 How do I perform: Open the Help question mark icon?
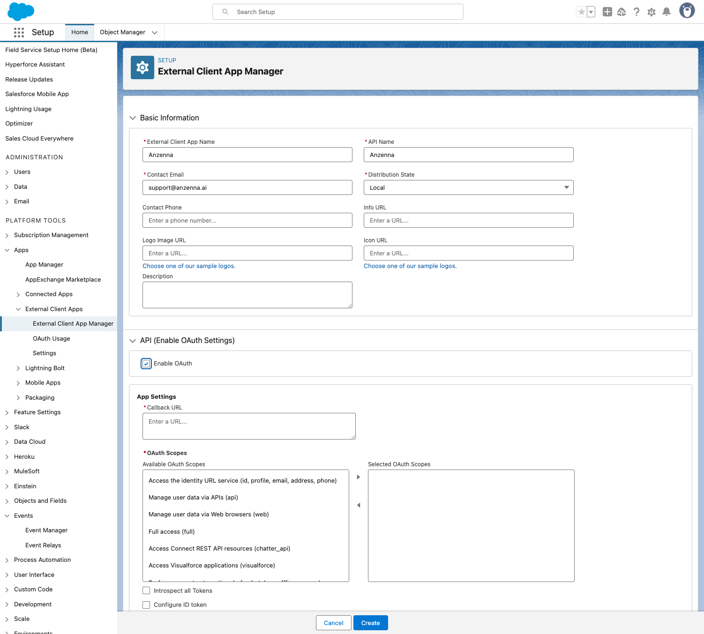[x=636, y=12]
